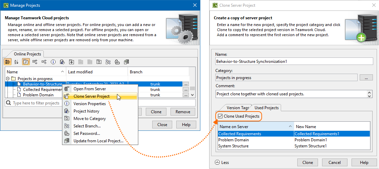The image size is (379, 169).
Task: Click the alphabetical sort toolbar icon
Action: point(16,62)
